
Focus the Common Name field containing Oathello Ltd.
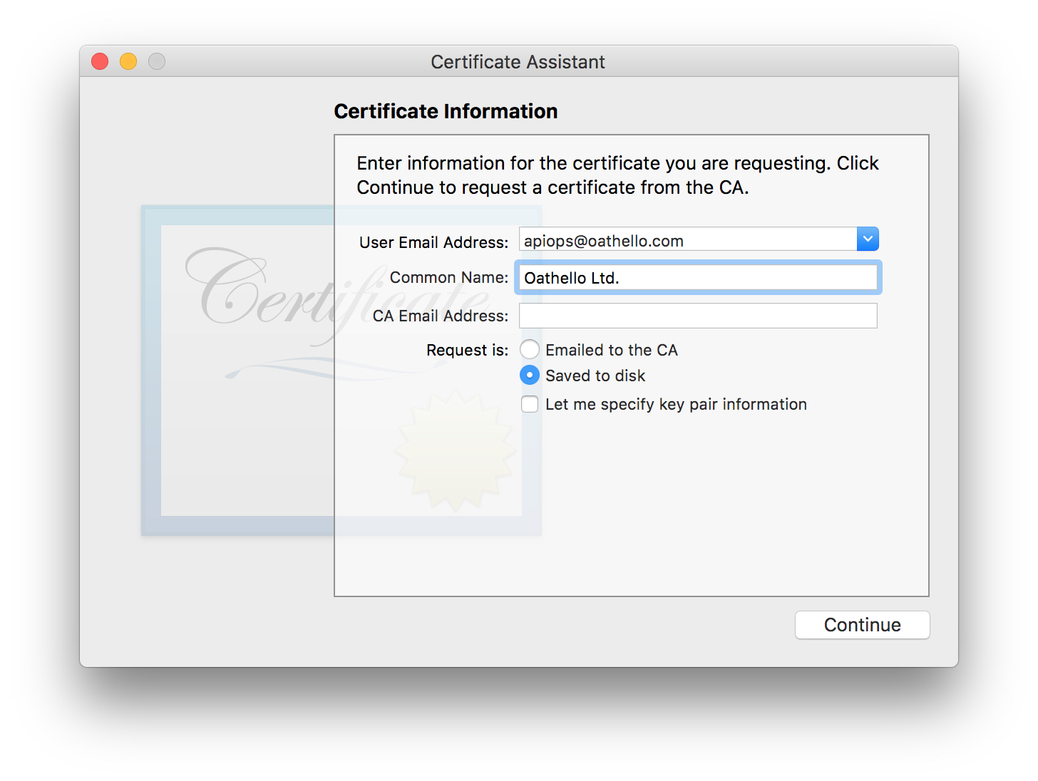point(698,278)
